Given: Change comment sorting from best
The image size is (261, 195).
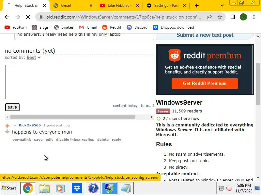Looking at the screenshot, I should coord(34,58).
